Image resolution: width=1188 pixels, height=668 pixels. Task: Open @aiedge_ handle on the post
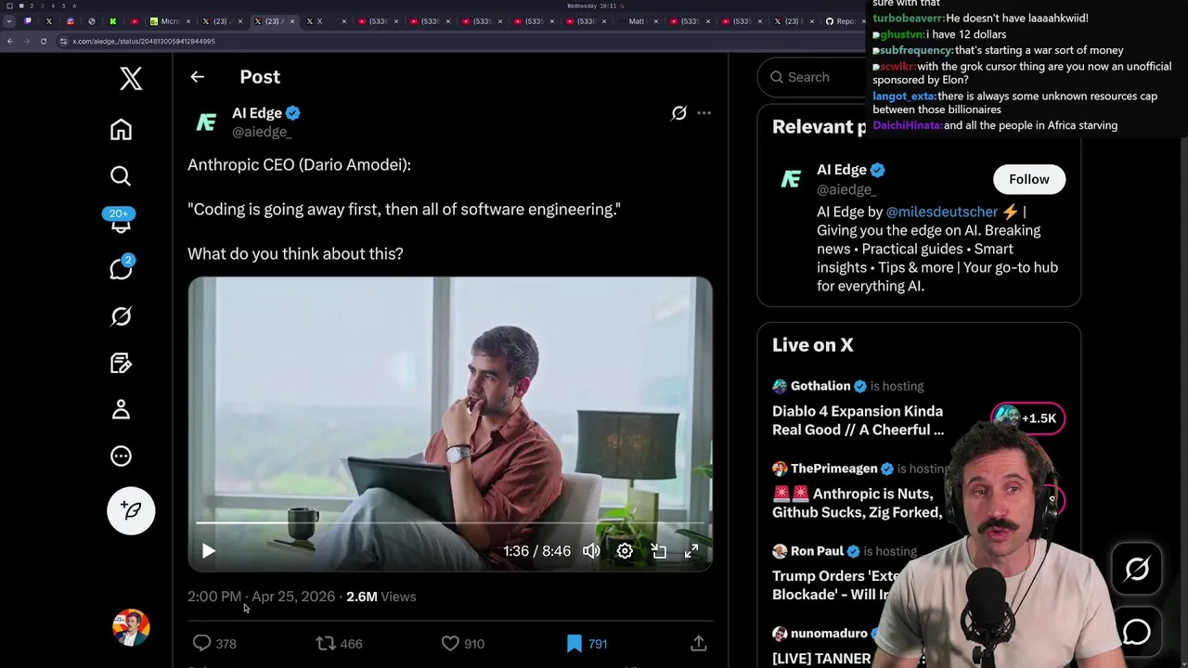[262, 132]
